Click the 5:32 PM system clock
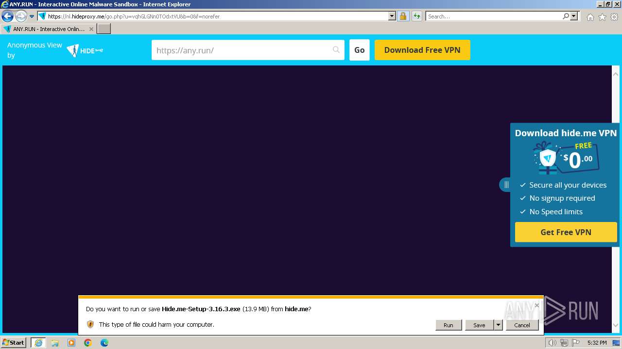The image size is (622, 349). [597, 343]
